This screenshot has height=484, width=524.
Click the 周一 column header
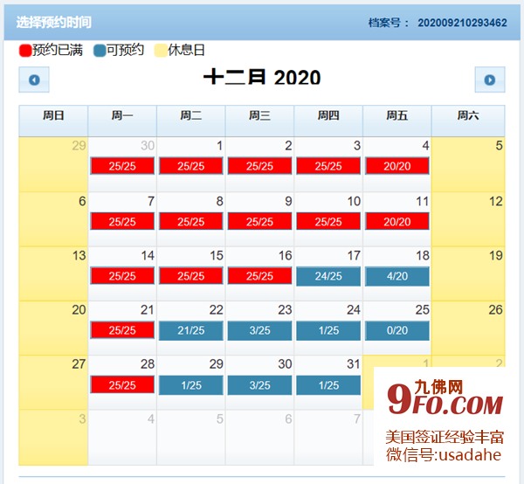point(122,115)
